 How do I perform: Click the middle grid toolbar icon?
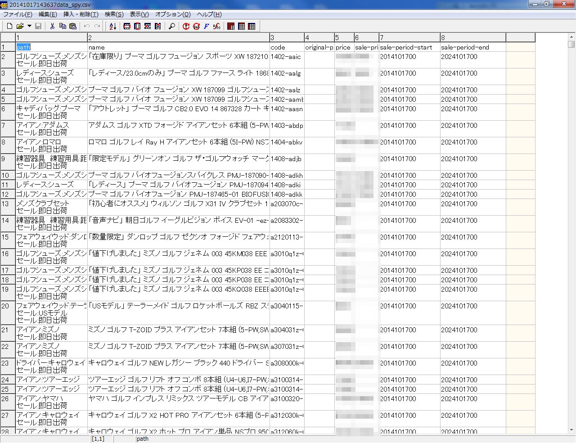241,27
